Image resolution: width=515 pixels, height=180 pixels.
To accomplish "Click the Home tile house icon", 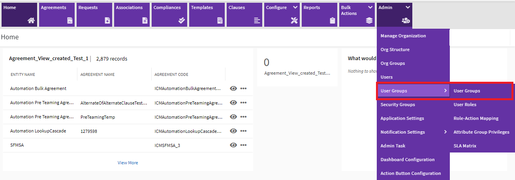I will tap(31, 21).
